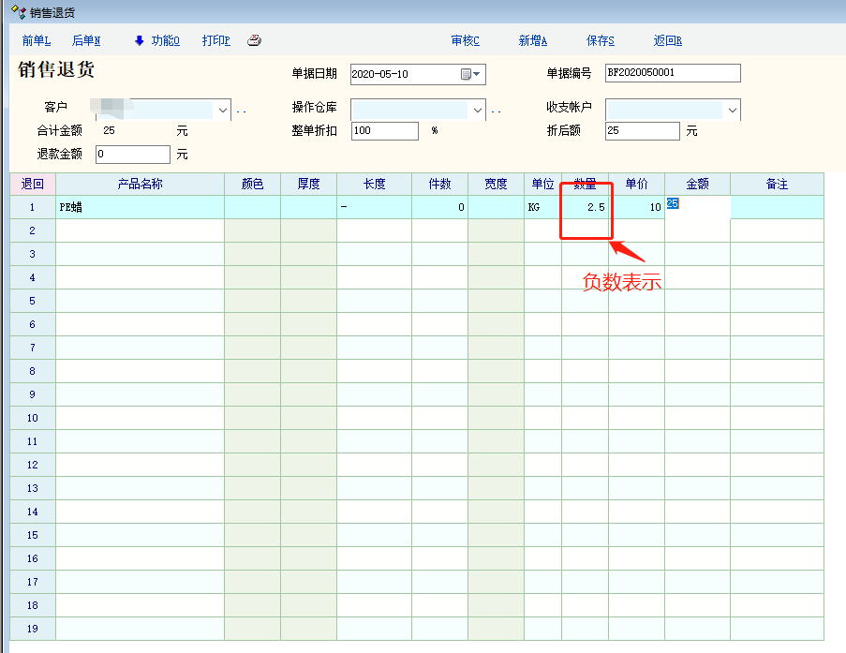The height and width of the screenshot is (653, 846).
Task: Expand the 客户 dropdown list
Action: (x=223, y=111)
